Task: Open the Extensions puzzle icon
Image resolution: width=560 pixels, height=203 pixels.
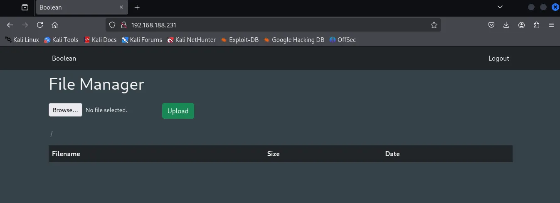Action: tap(536, 25)
